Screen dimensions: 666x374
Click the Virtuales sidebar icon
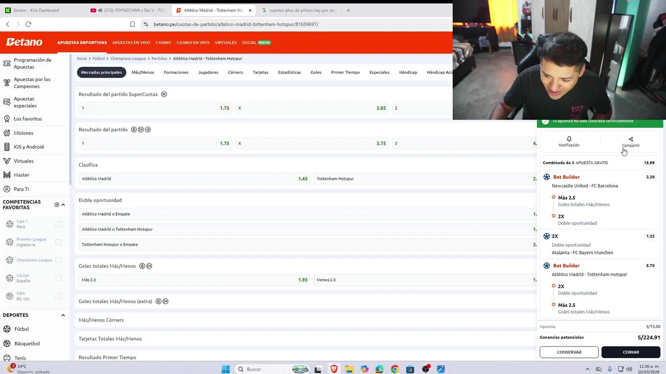(x=7, y=161)
